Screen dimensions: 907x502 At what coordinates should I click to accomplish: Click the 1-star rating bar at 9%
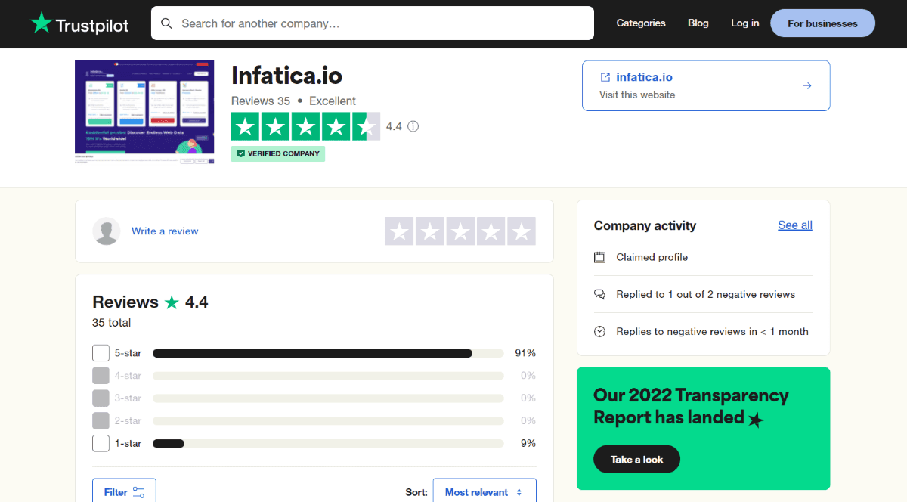pyautogui.click(x=328, y=443)
